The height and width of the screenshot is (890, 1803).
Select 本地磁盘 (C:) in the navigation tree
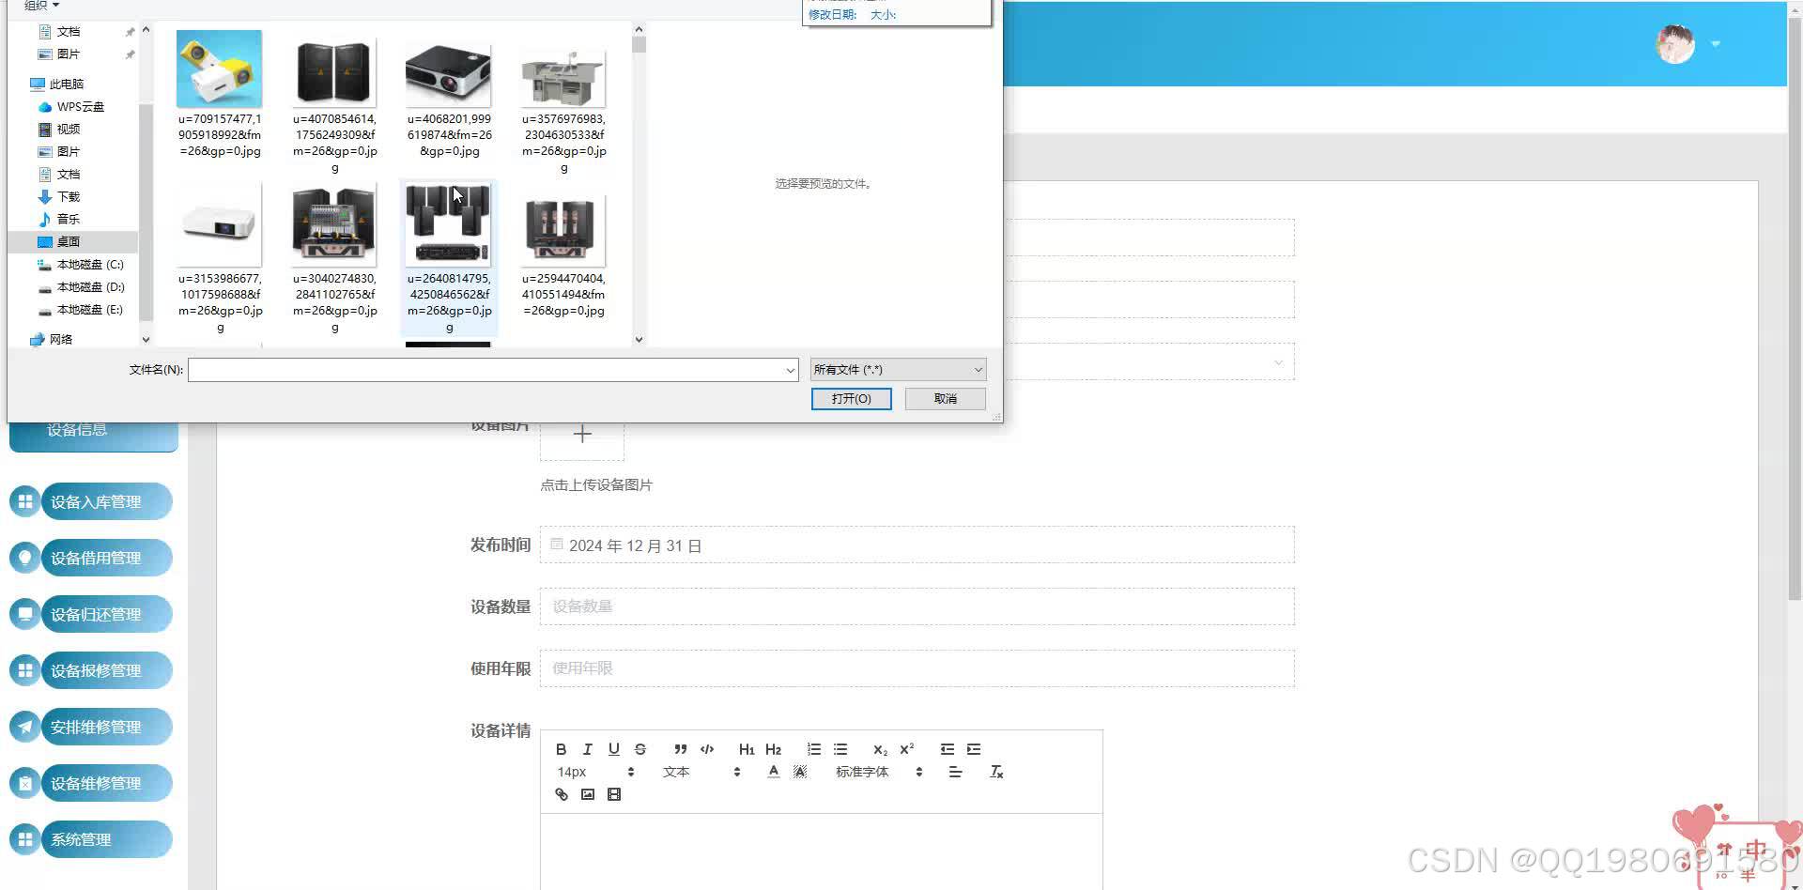click(x=80, y=265)
